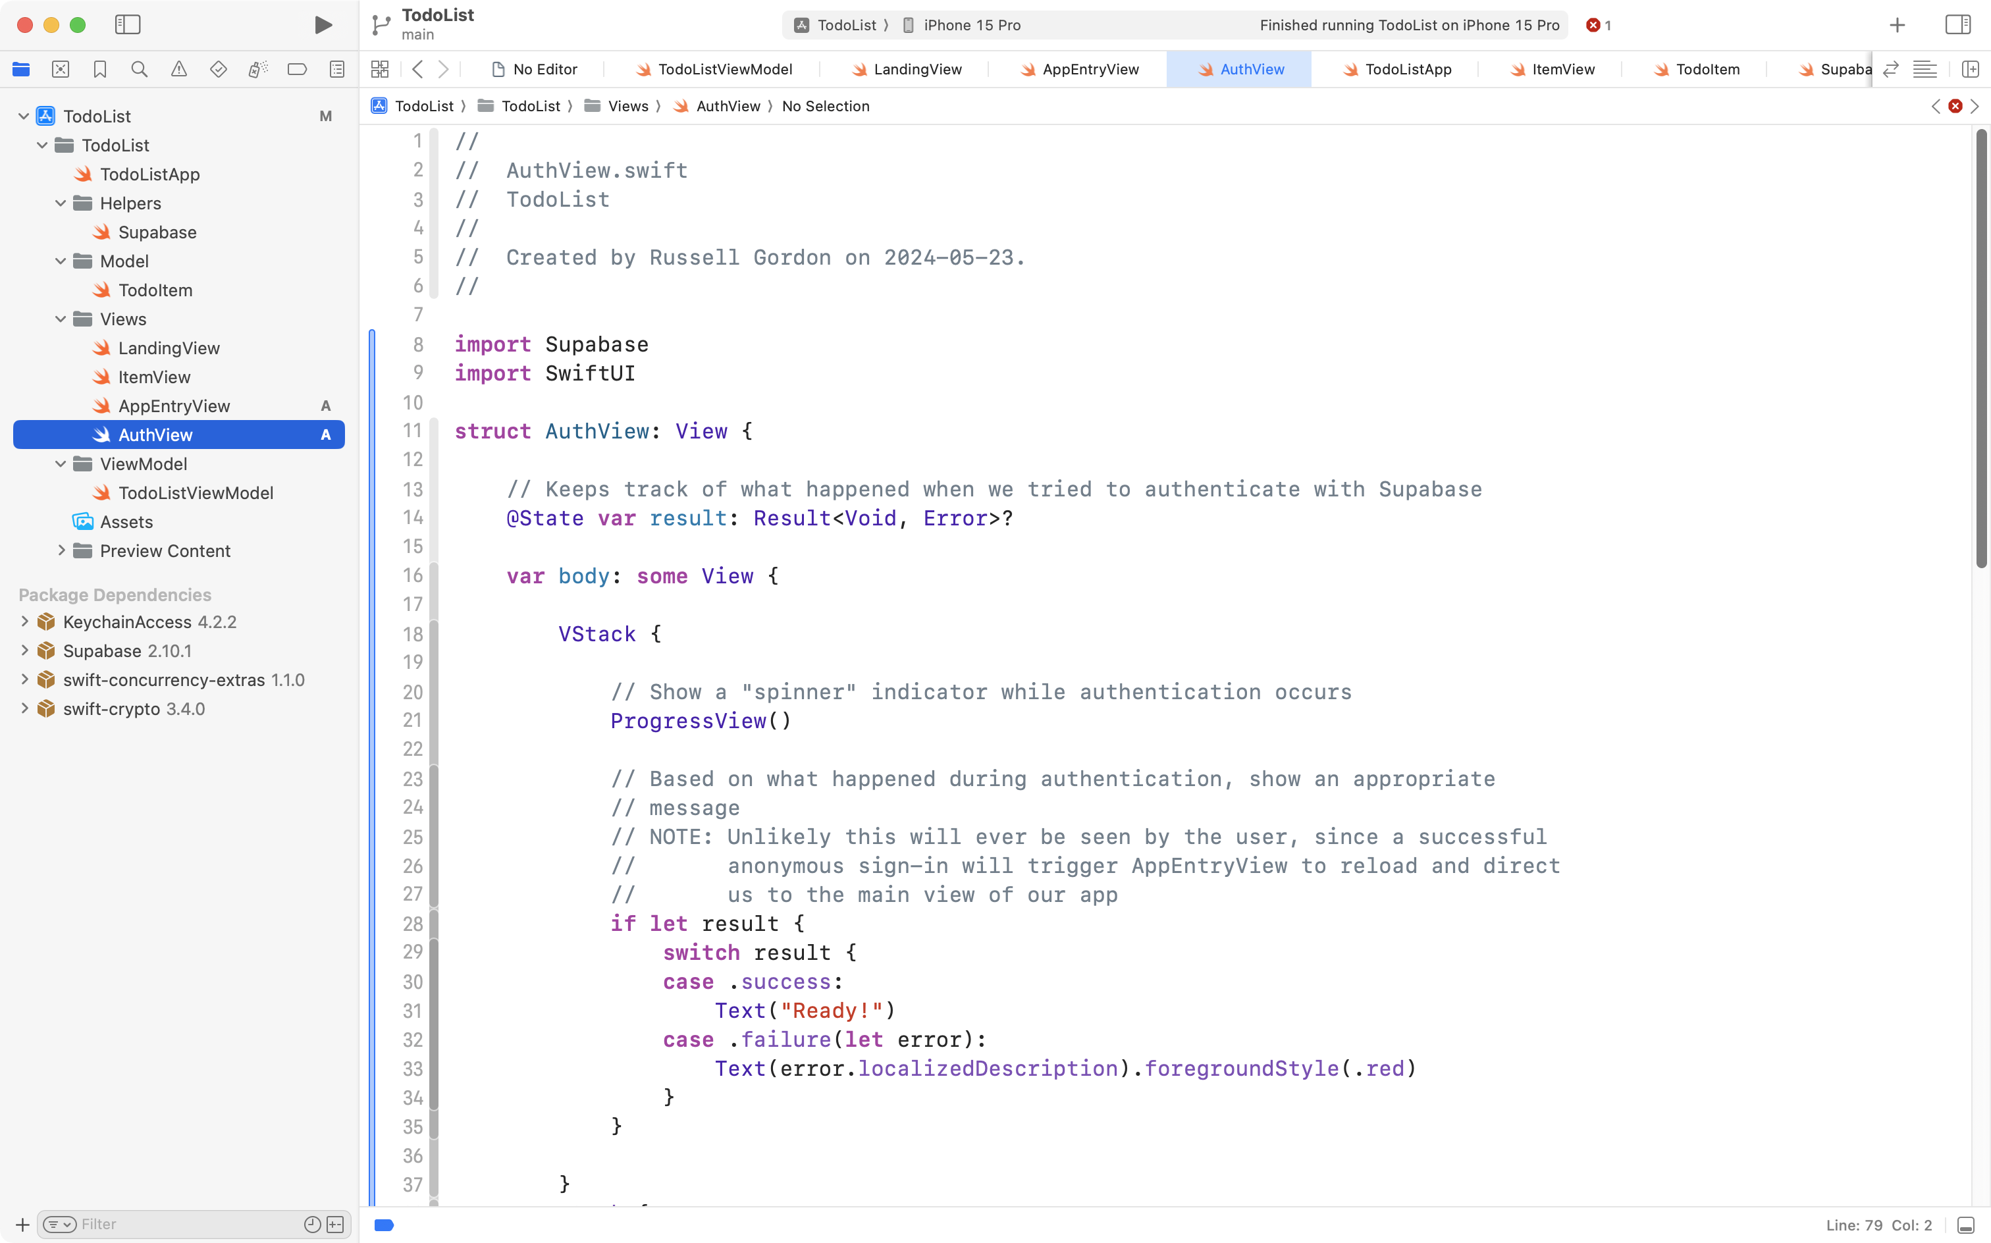
Task: Toggle Code Review mode in the editor
Action: (x=1892, y=69)
